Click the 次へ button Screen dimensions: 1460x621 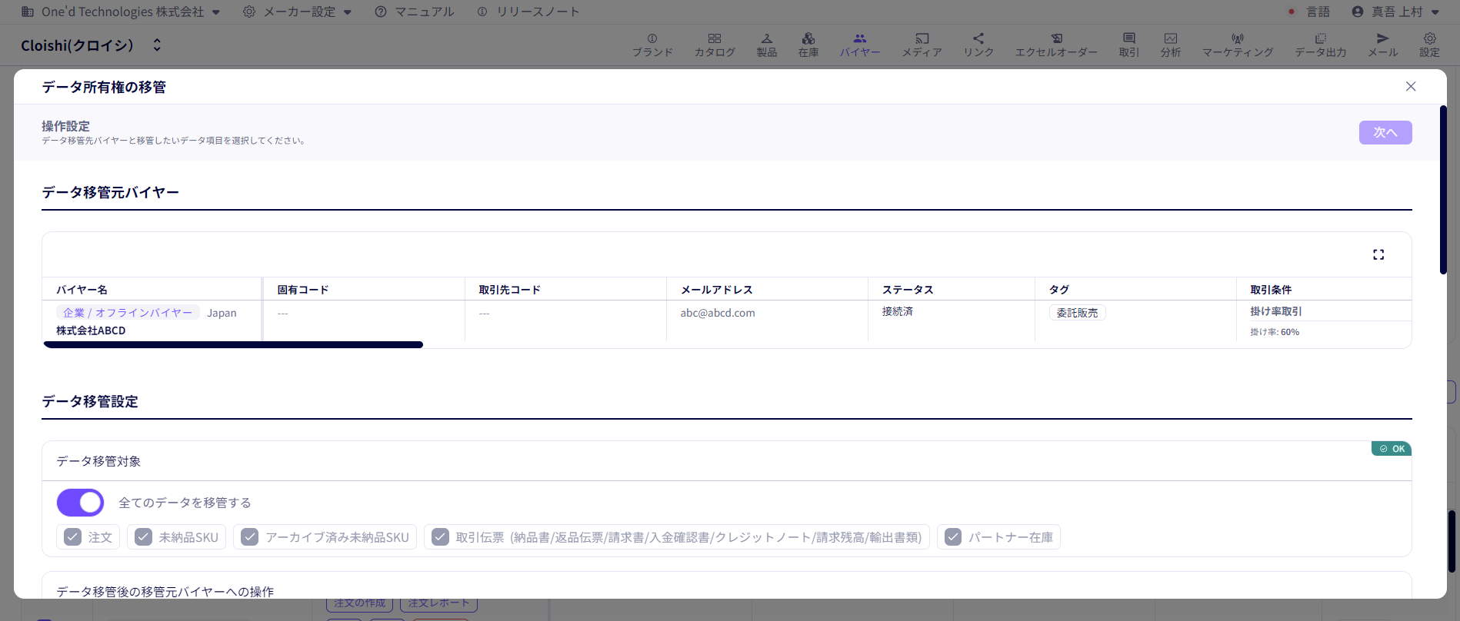click(1385, 132)
